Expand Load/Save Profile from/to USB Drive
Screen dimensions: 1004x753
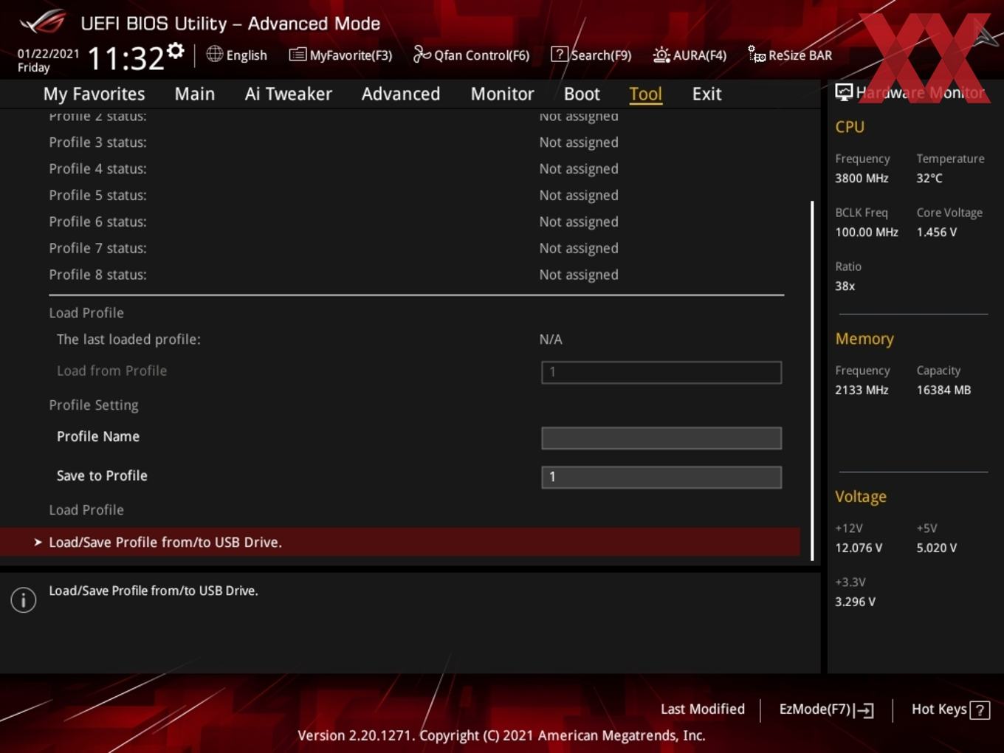click(400, 542)
